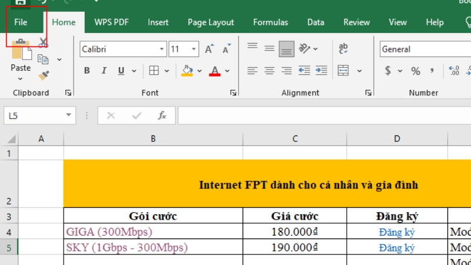Image resolution: width=471 pixels, height=265 pixels.
Task: Apply the red Font Color swatch
Action: (x=214, y=71)
